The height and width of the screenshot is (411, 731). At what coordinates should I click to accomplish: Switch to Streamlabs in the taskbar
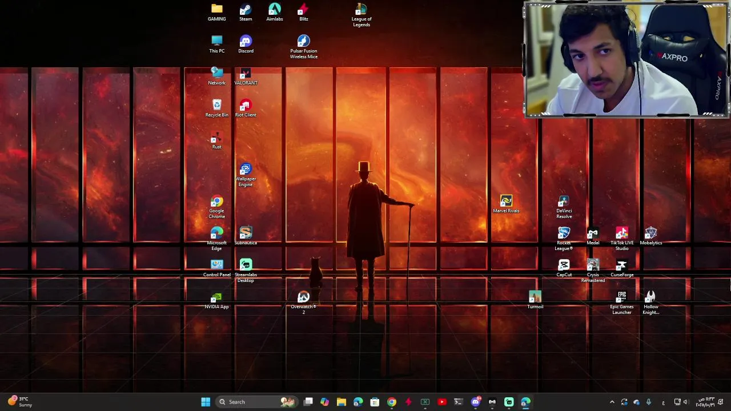[509, 402]
